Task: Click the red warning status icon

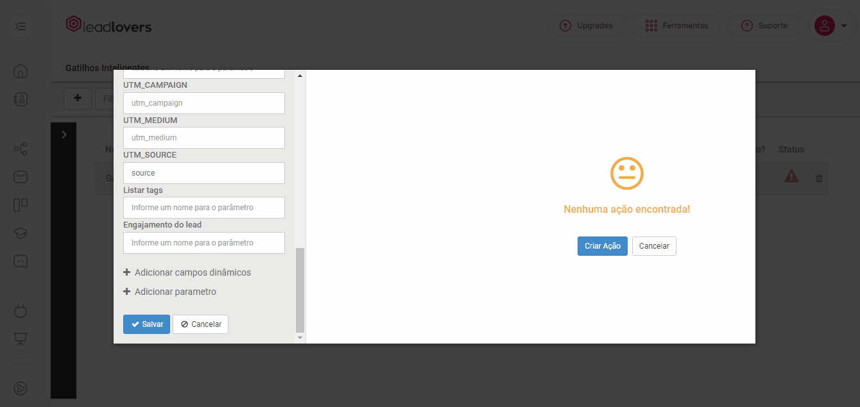Action: click(x=791, y=176)
